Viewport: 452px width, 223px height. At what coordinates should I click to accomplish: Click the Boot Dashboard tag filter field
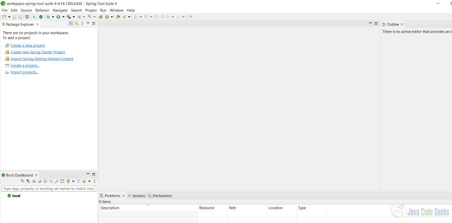(49, 189)
